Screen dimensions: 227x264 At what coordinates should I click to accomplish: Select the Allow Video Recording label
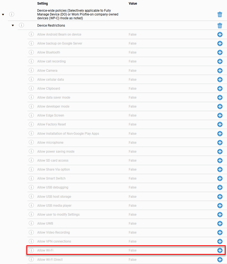[x=54, y=232]
